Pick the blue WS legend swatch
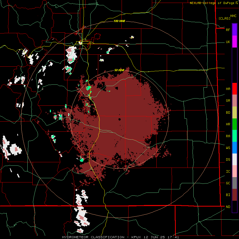The height and width of the screenshot is (239, 239). (234, 148)
